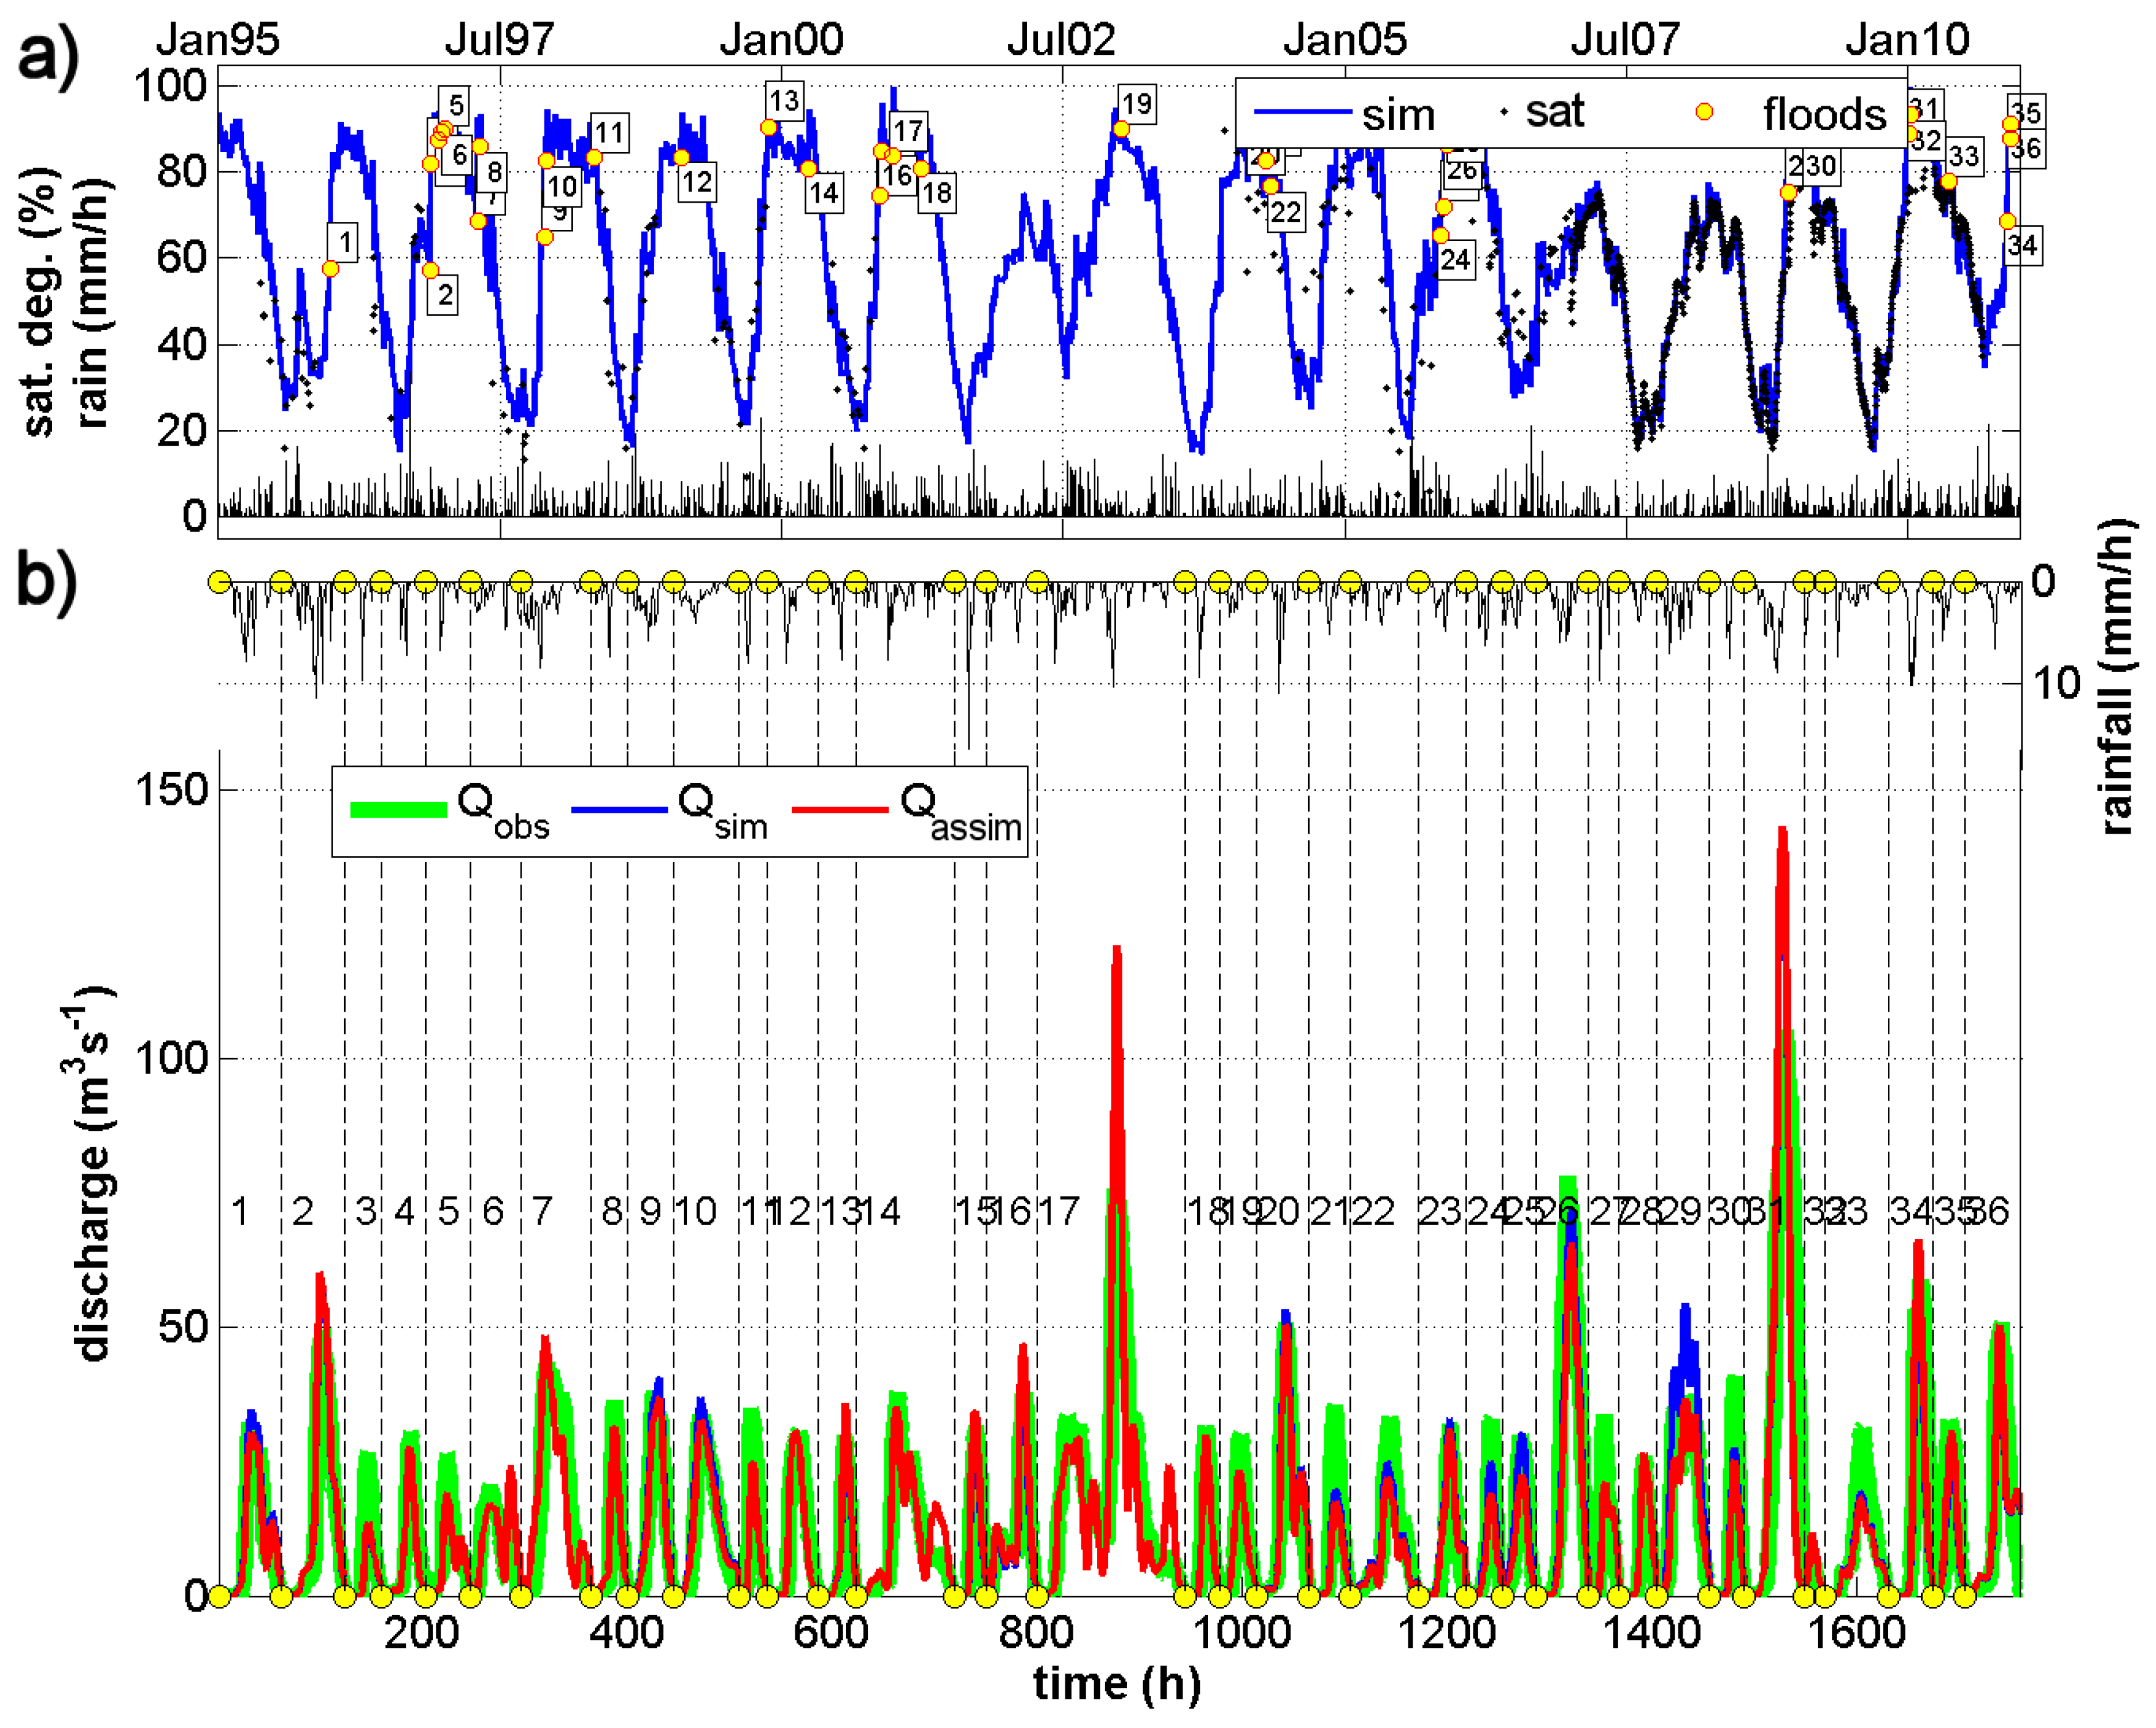Click the blue sim line in top legend
2156x1728 pixels.
(x=1302, y=112)
